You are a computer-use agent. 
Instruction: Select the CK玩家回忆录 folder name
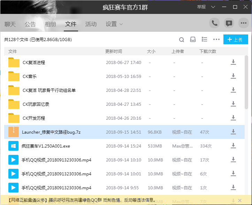[x=36, y=104]
